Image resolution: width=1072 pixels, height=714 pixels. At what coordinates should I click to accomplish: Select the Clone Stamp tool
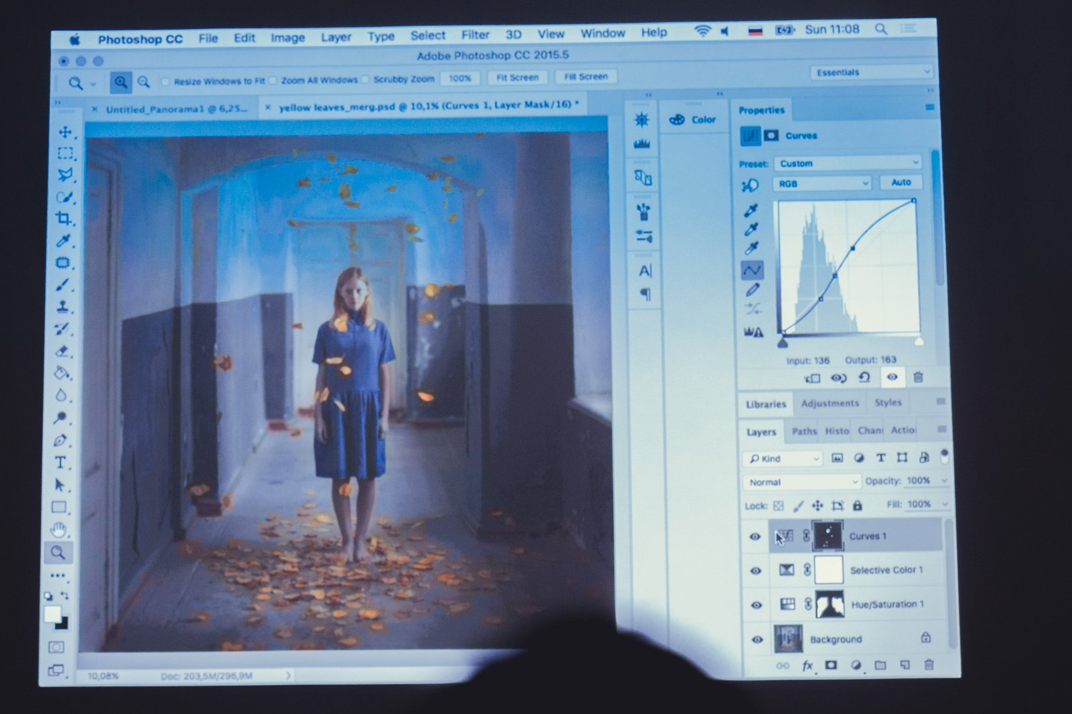click(63, 307)
